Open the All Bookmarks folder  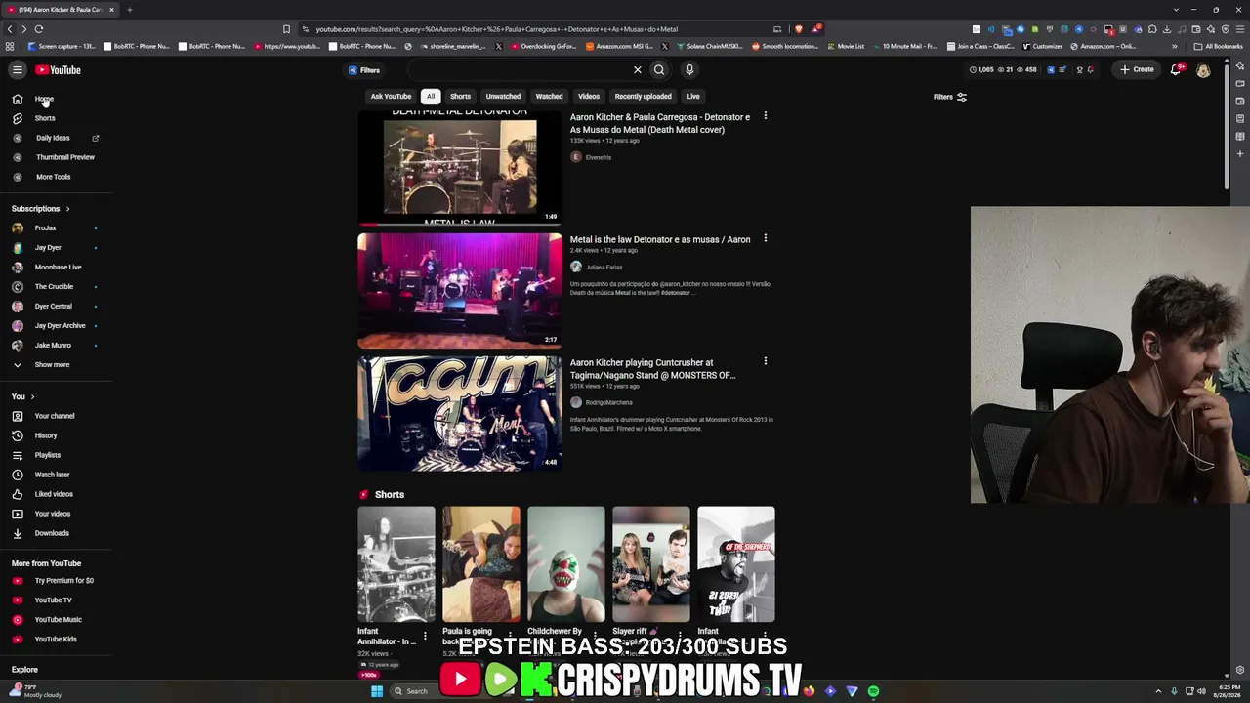point(1218,46)
